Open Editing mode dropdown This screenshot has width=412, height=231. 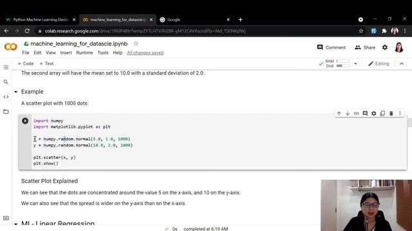[379, 64]
